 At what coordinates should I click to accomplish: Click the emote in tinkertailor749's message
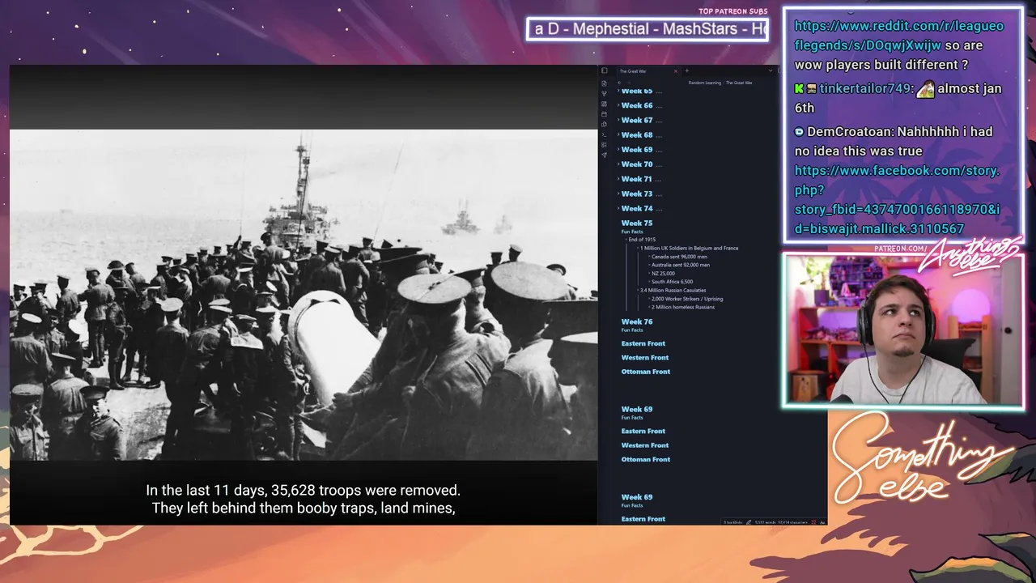tap(925, 88)
